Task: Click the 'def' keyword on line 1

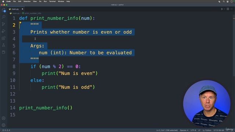Action: [x=23, y=18]
